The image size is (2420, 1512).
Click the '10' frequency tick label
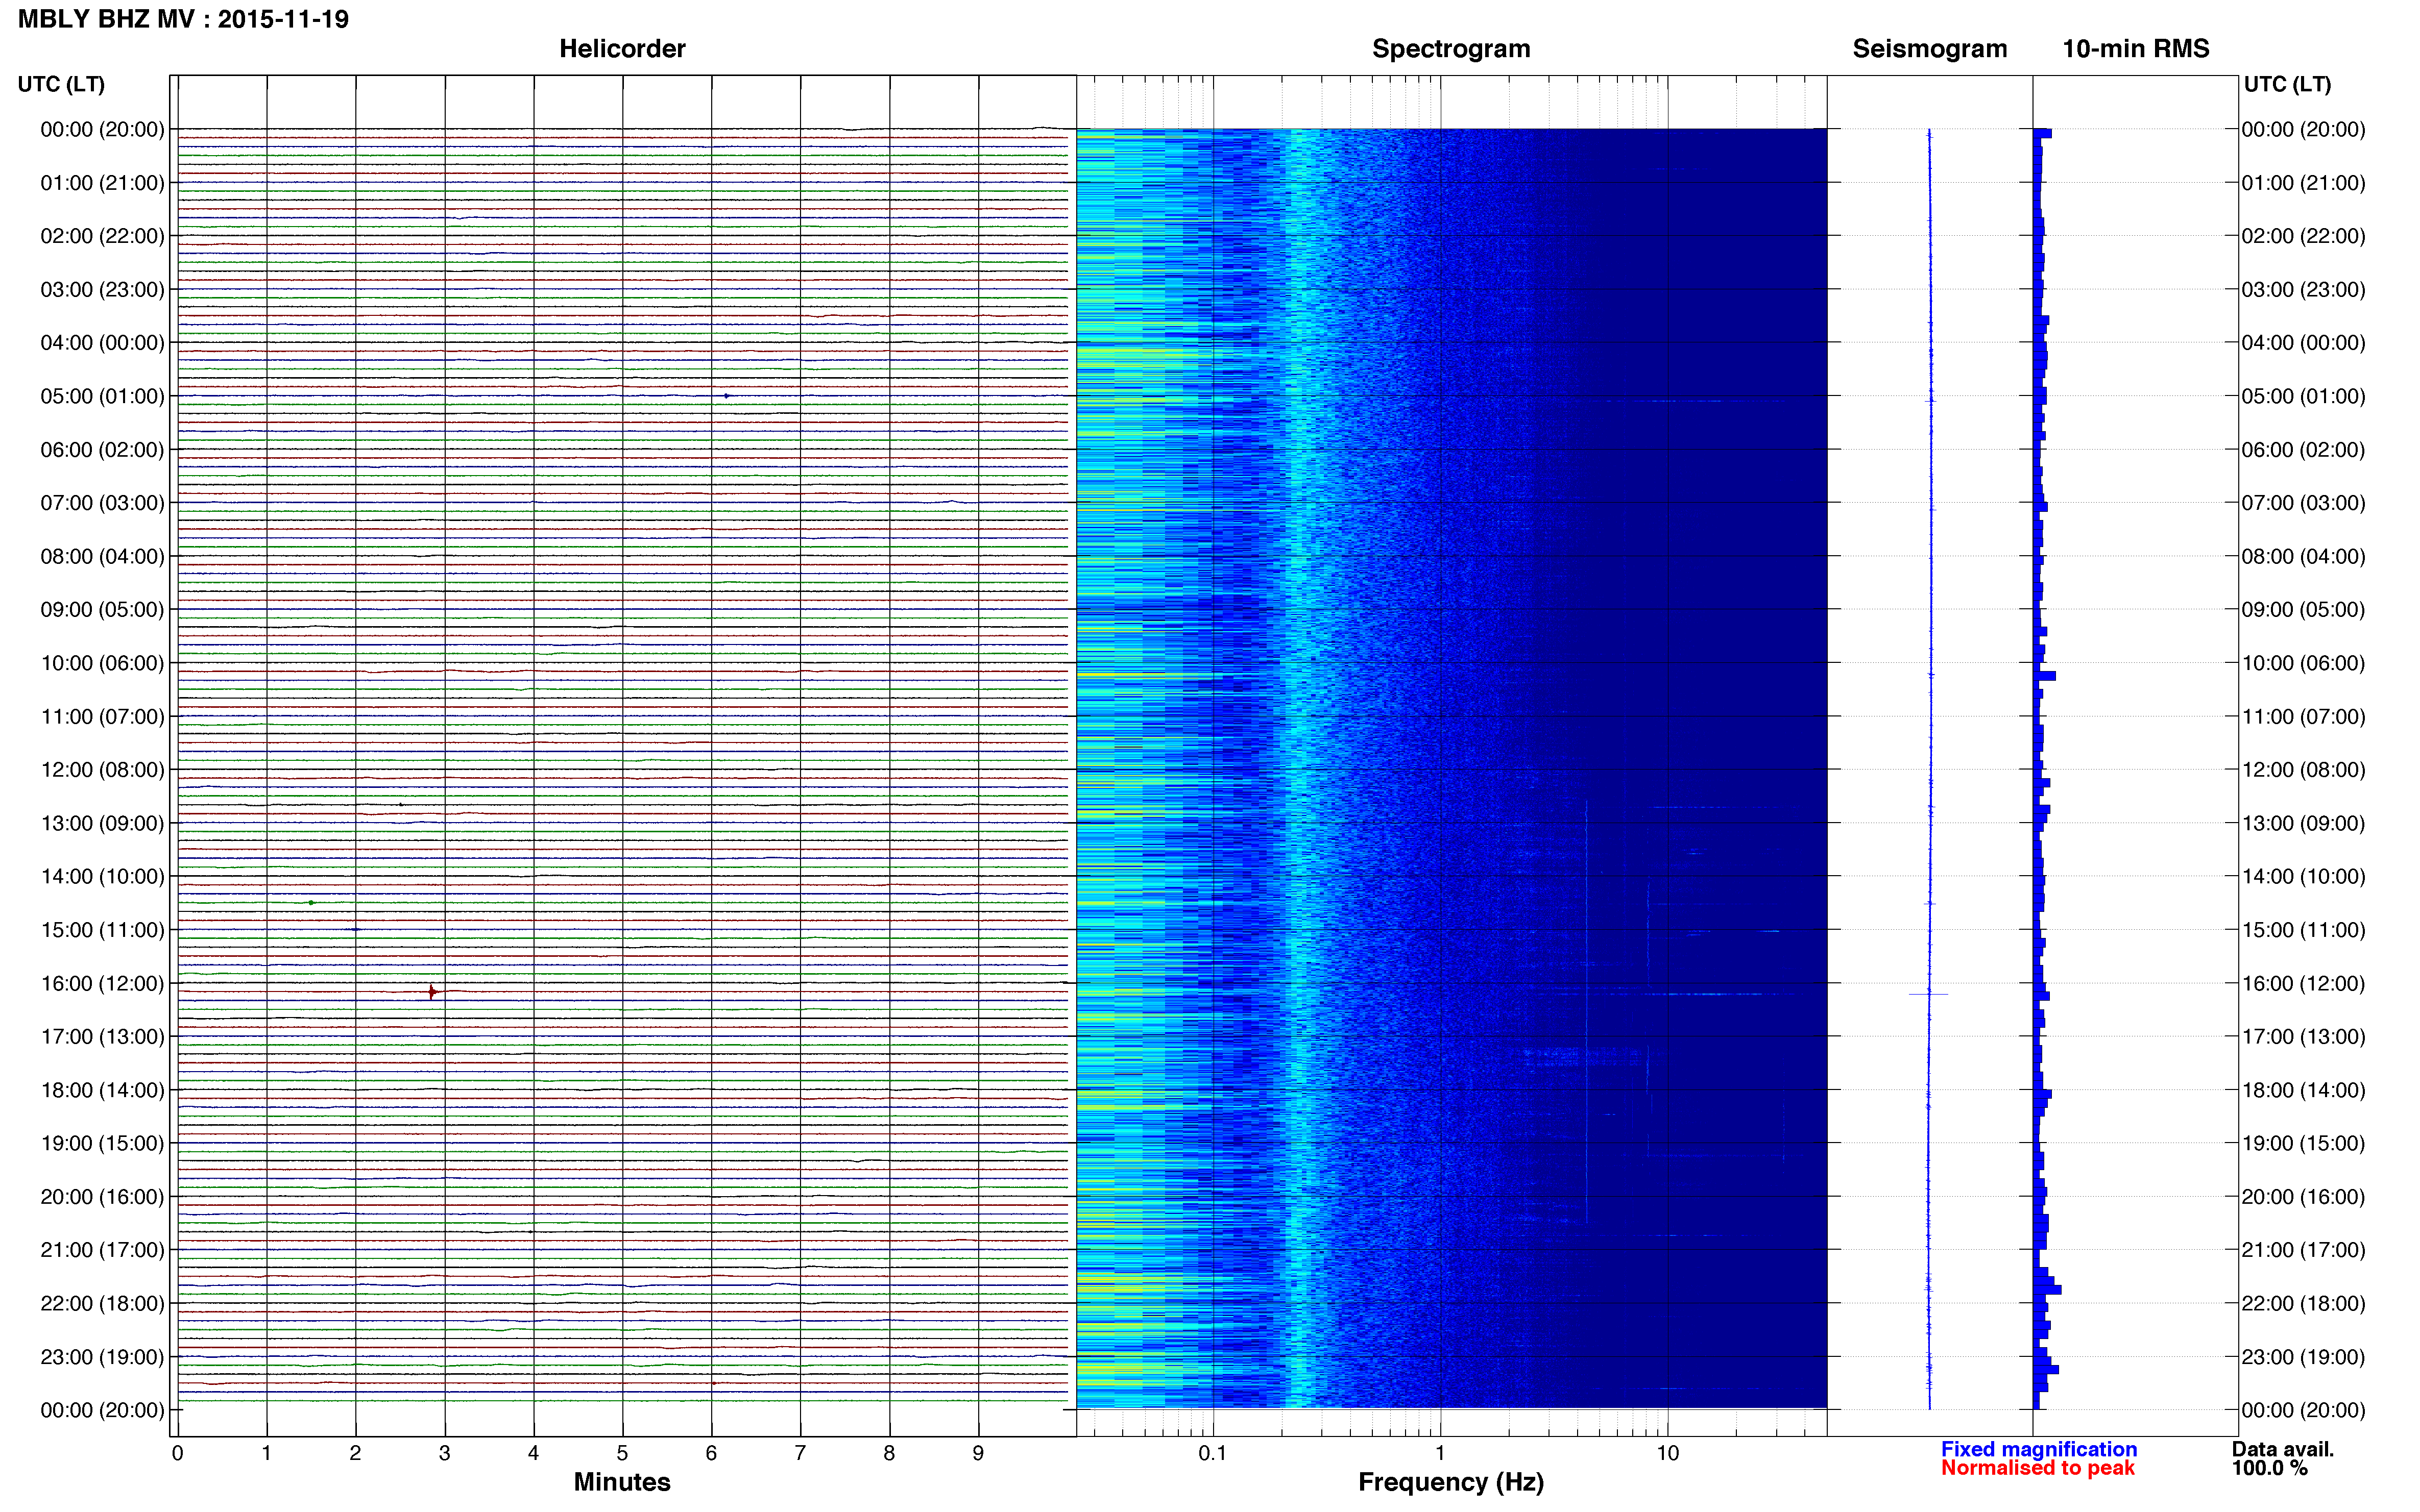tap(1667, 1453)
